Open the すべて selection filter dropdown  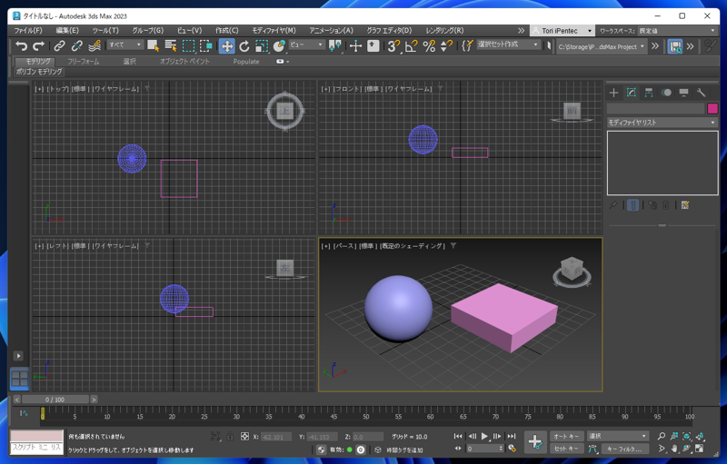[x=125, y=44]
